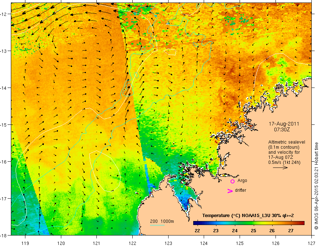Image resolution: width=319 pixels, height=246 pixels.
Task: Click the 'Temperature (°C) NOAA15_L3U 30% ql>=2' title
Action: tap(248, 216)
